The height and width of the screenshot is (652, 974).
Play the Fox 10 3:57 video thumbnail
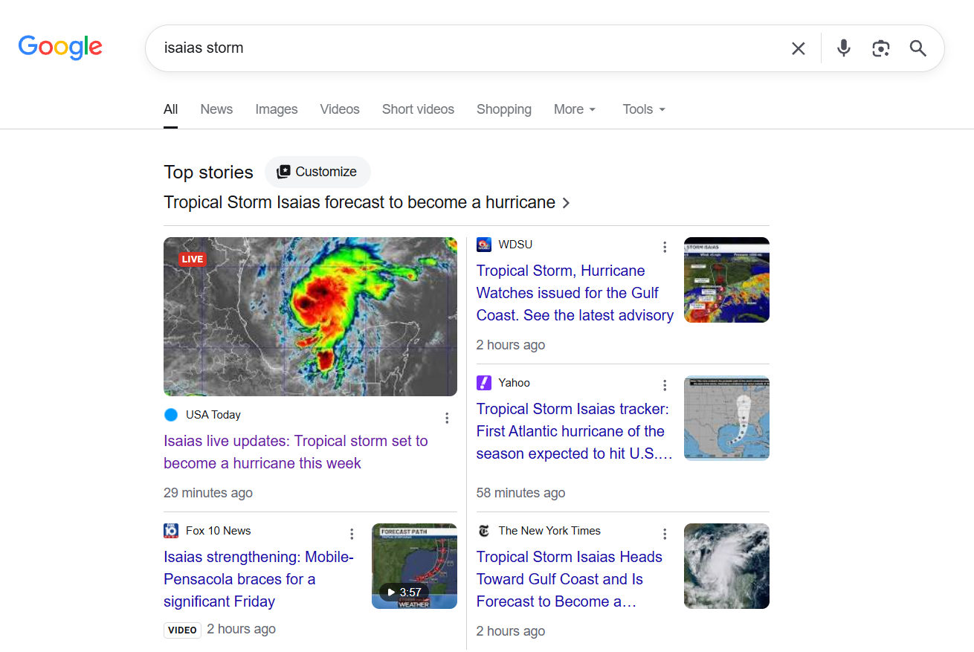414,566
